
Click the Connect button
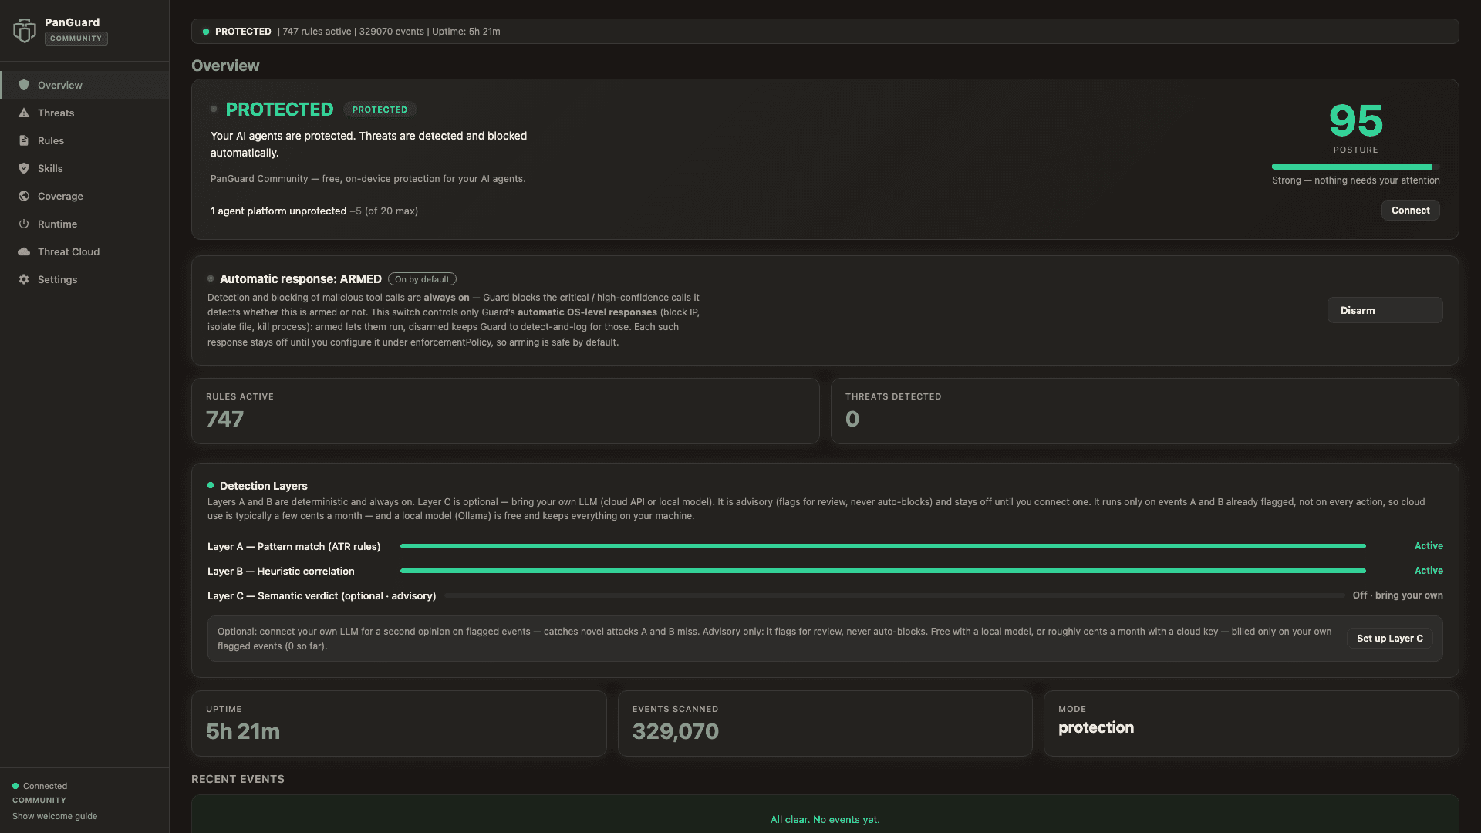click(1410, 210)
